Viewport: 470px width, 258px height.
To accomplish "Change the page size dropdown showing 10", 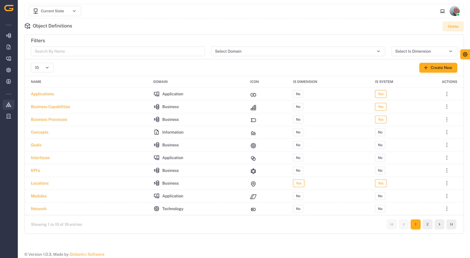I will [x=42, y=68].
